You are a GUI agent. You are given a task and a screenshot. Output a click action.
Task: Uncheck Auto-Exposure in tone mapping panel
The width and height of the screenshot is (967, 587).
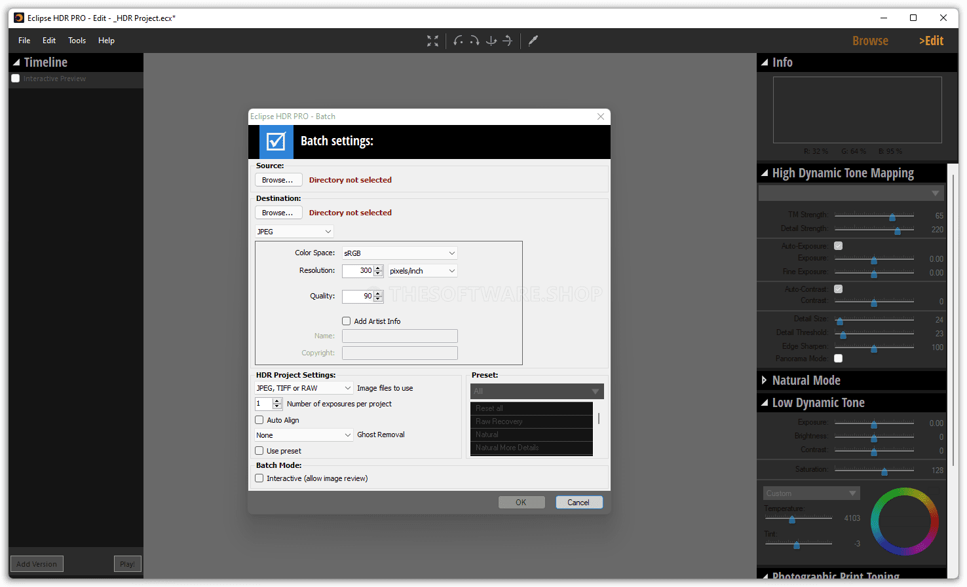point(839,246)
